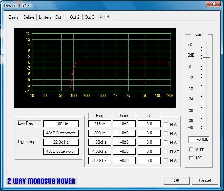Enable FLAT for the 8.00kHz band

pyautogui.click(x=166, y=160)
